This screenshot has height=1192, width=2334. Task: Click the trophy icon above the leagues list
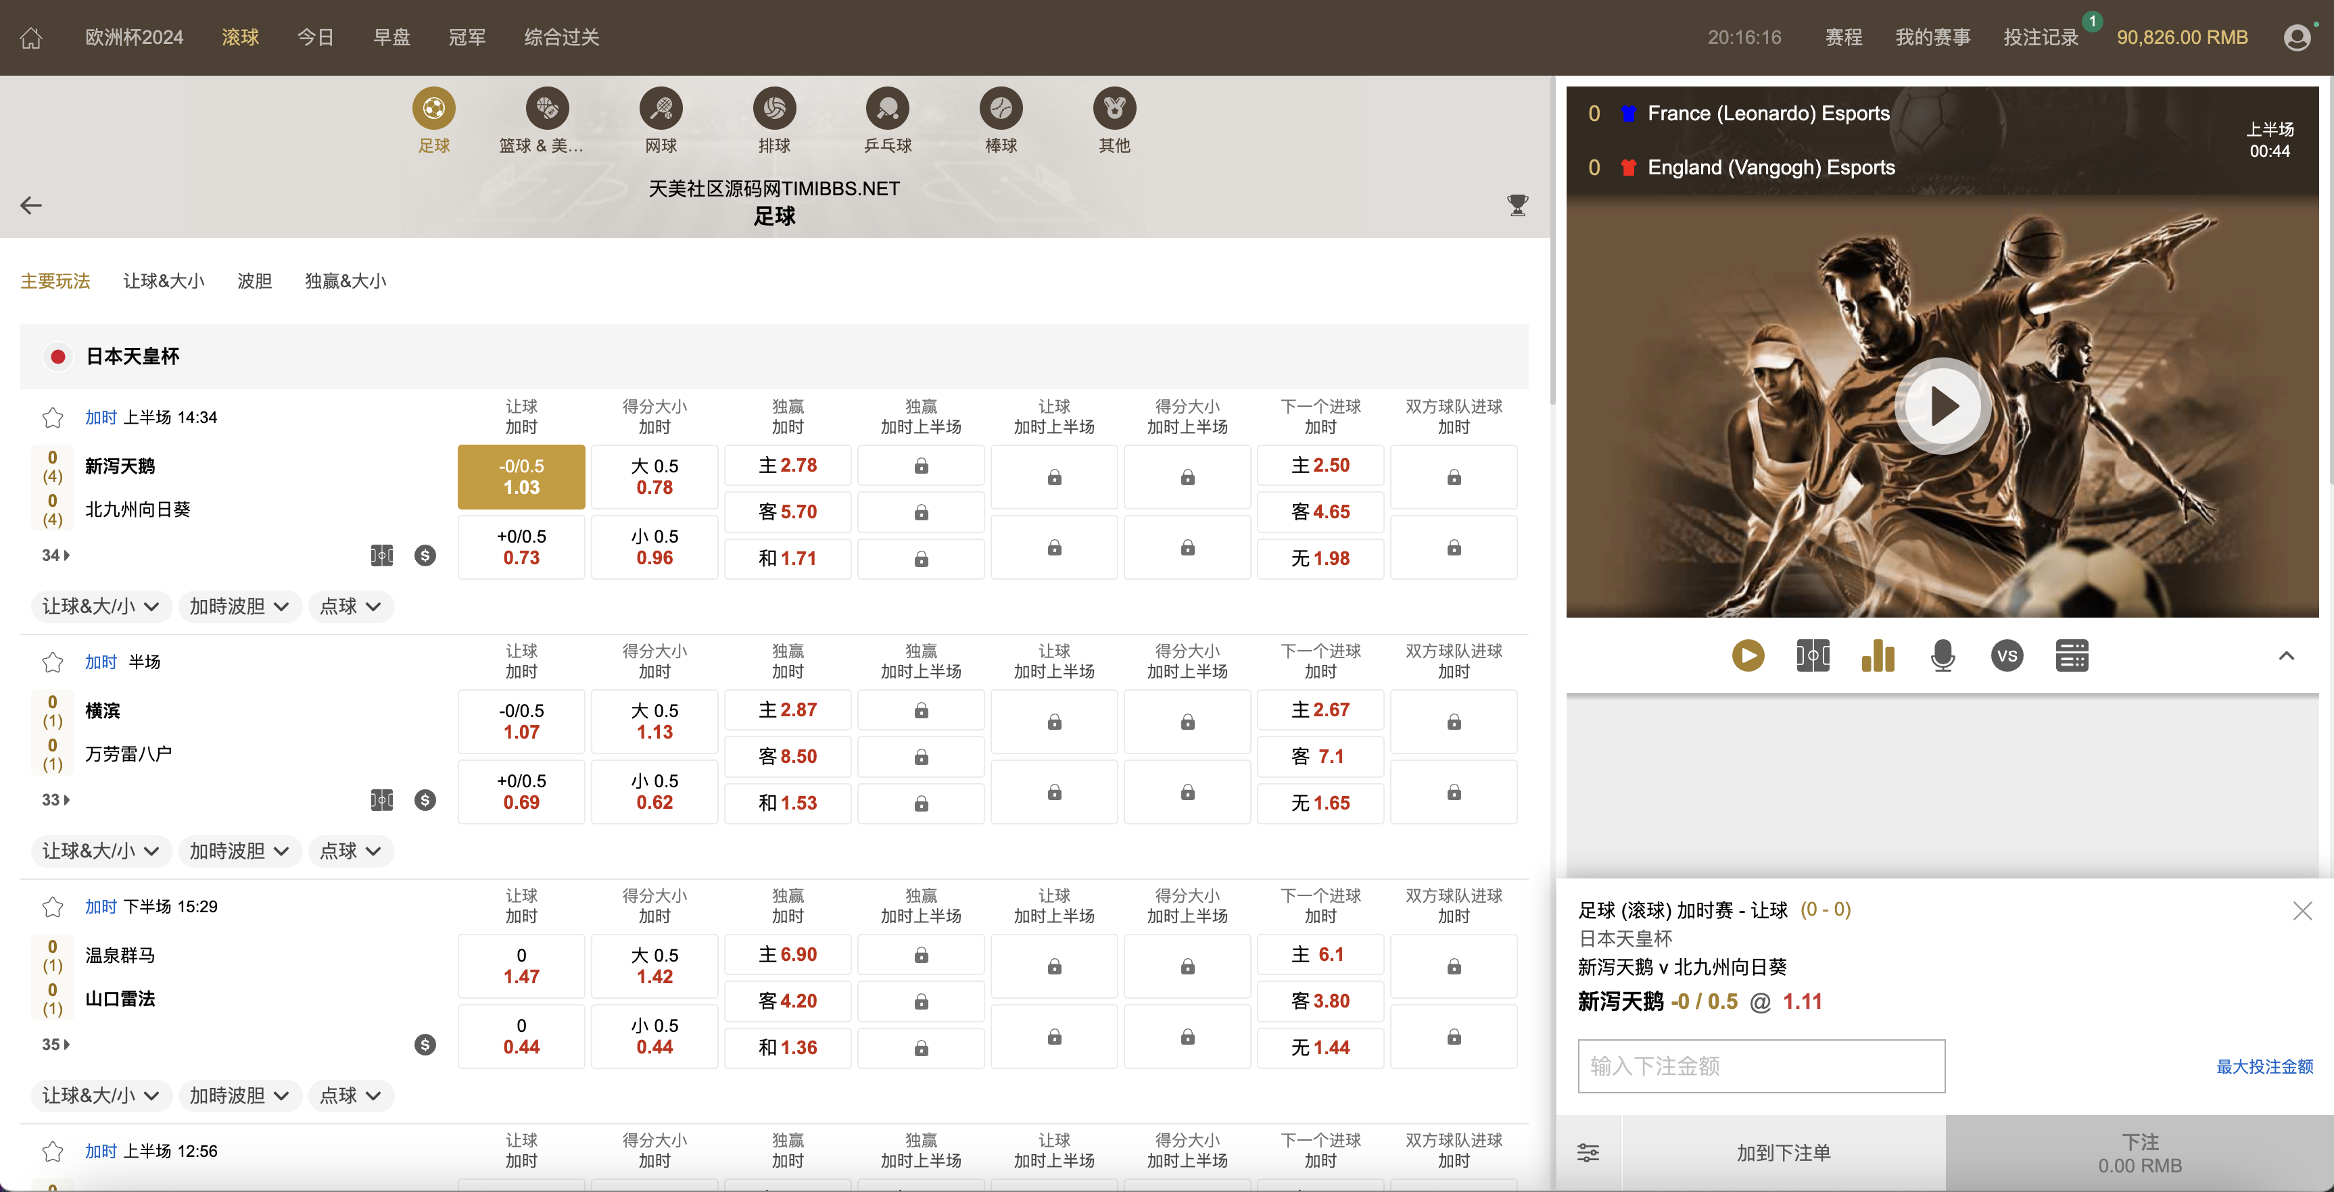pos(1518,205)
